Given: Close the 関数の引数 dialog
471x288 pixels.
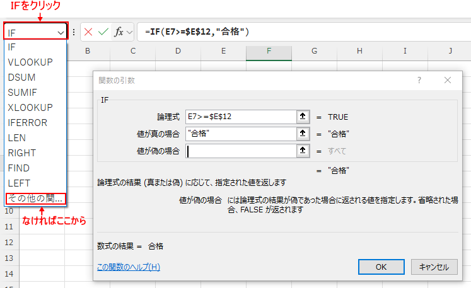Looking at the screenshot, I should tap(448, 80).
